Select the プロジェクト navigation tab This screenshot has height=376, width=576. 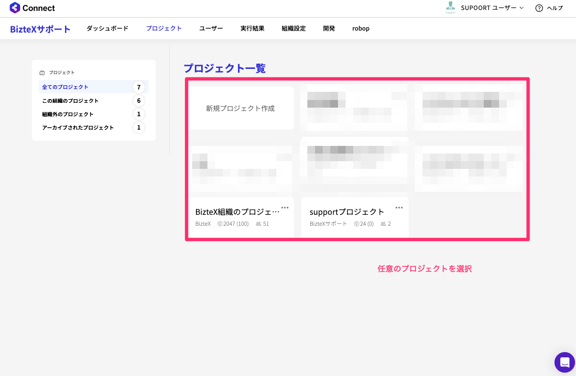[x=164, y=28]
